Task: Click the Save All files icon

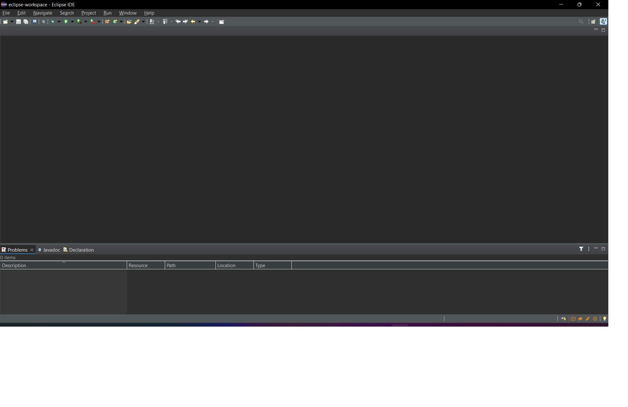Action: 26,22
